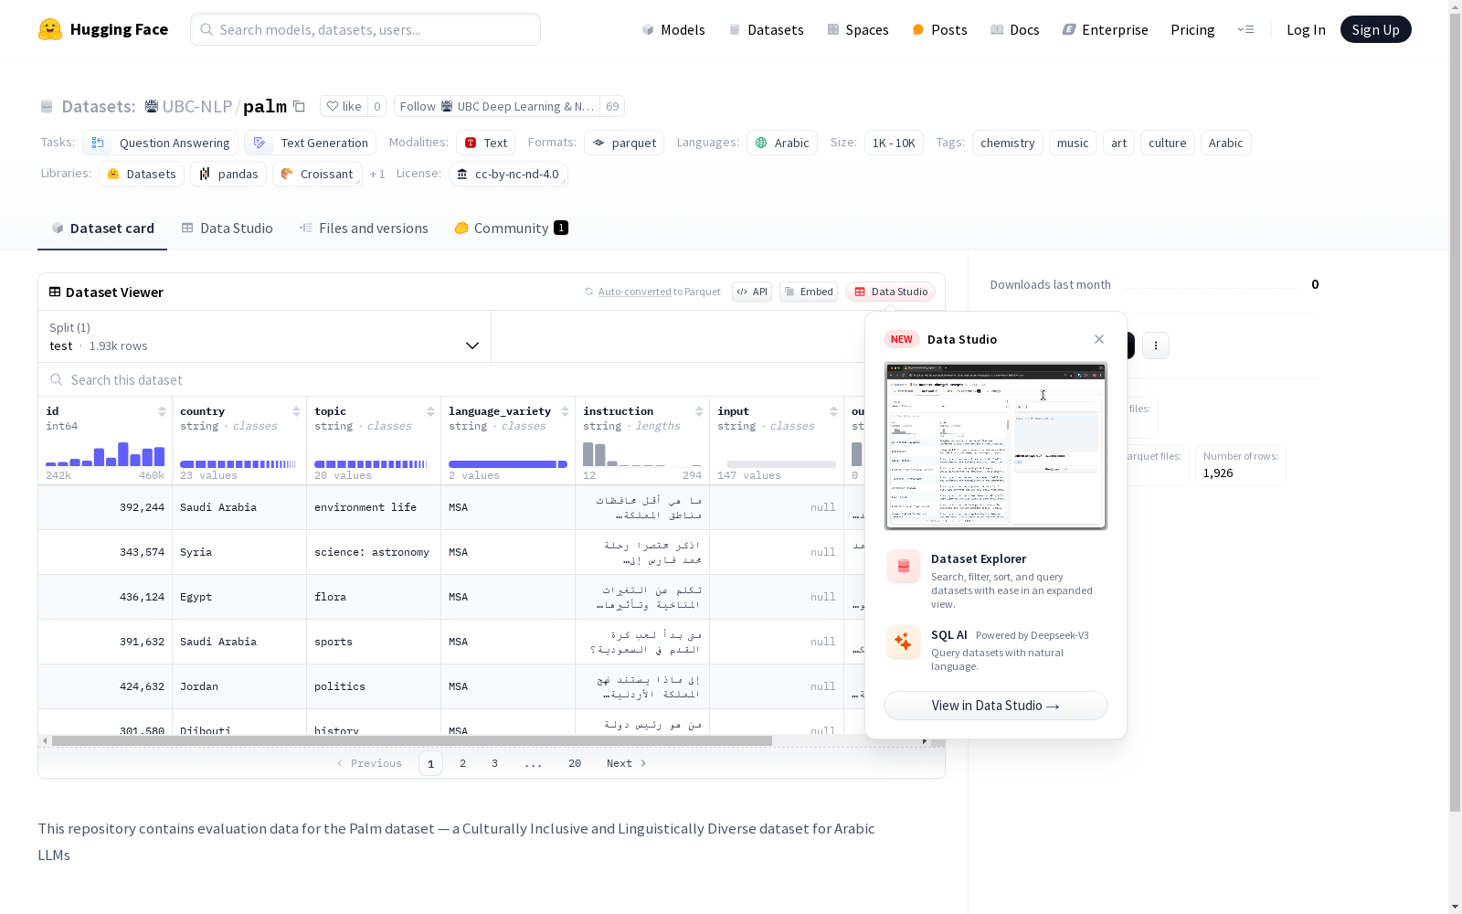Open Docs in the top navigation

click(1015, 29)
